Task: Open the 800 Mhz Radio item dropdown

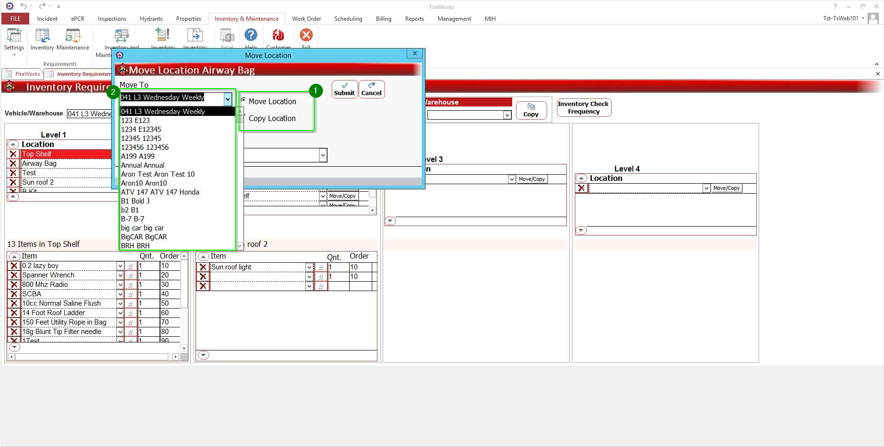Action: tap(120, 284)
